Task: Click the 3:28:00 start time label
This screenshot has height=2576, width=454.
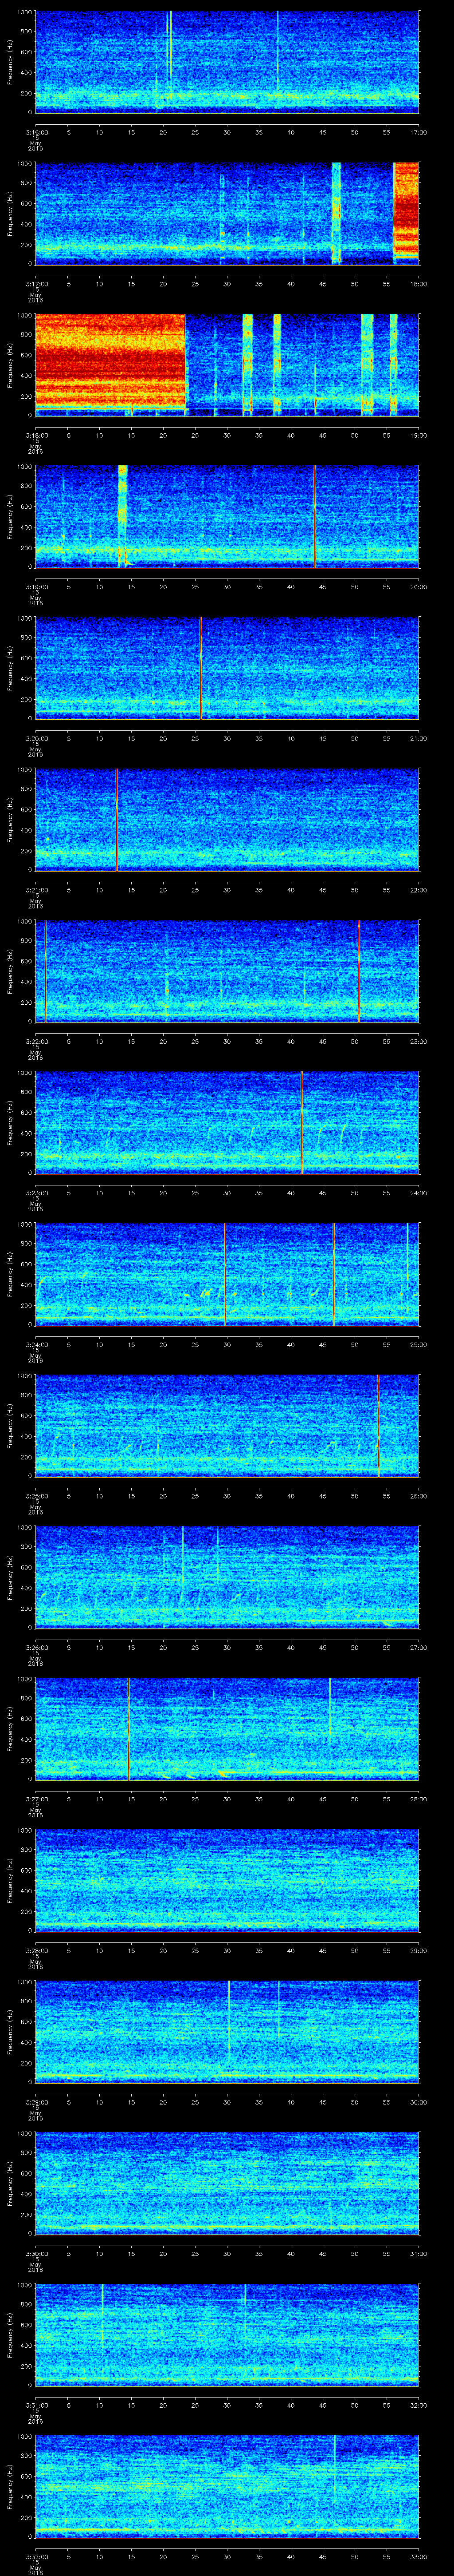Action: click(x=36, y=1950)
